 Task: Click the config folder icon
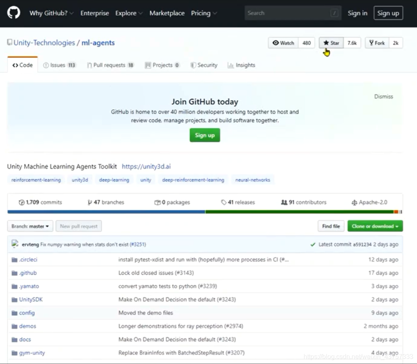[15, 313]
